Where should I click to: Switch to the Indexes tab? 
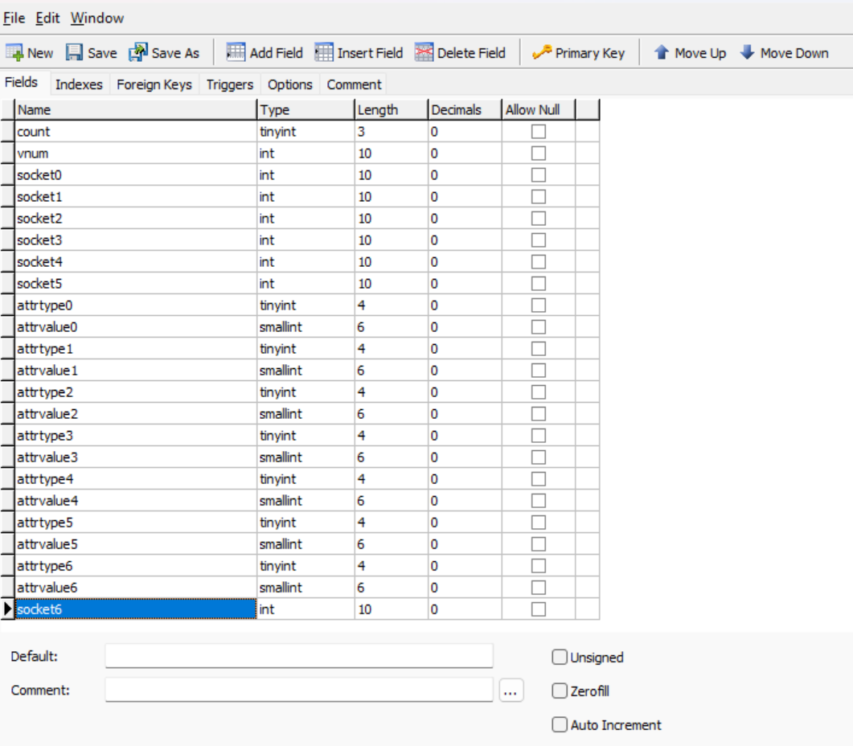point(79,84)
